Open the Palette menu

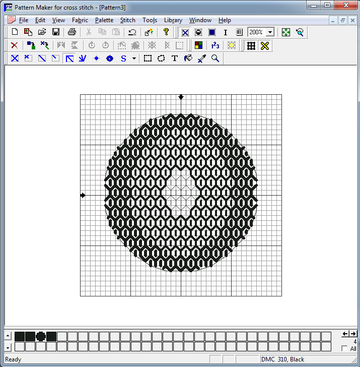104,20
